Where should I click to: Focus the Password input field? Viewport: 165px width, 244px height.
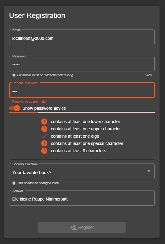(x=82, y=64)
